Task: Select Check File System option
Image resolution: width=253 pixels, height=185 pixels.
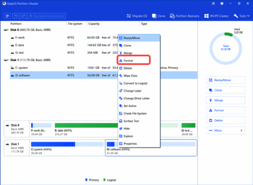Action: point(139,114)
